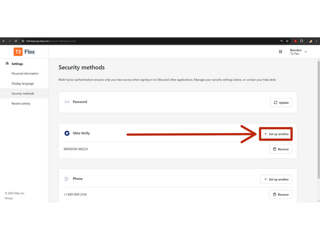Go to Personal information
320x240 pixels.
(x=25, y=74)
